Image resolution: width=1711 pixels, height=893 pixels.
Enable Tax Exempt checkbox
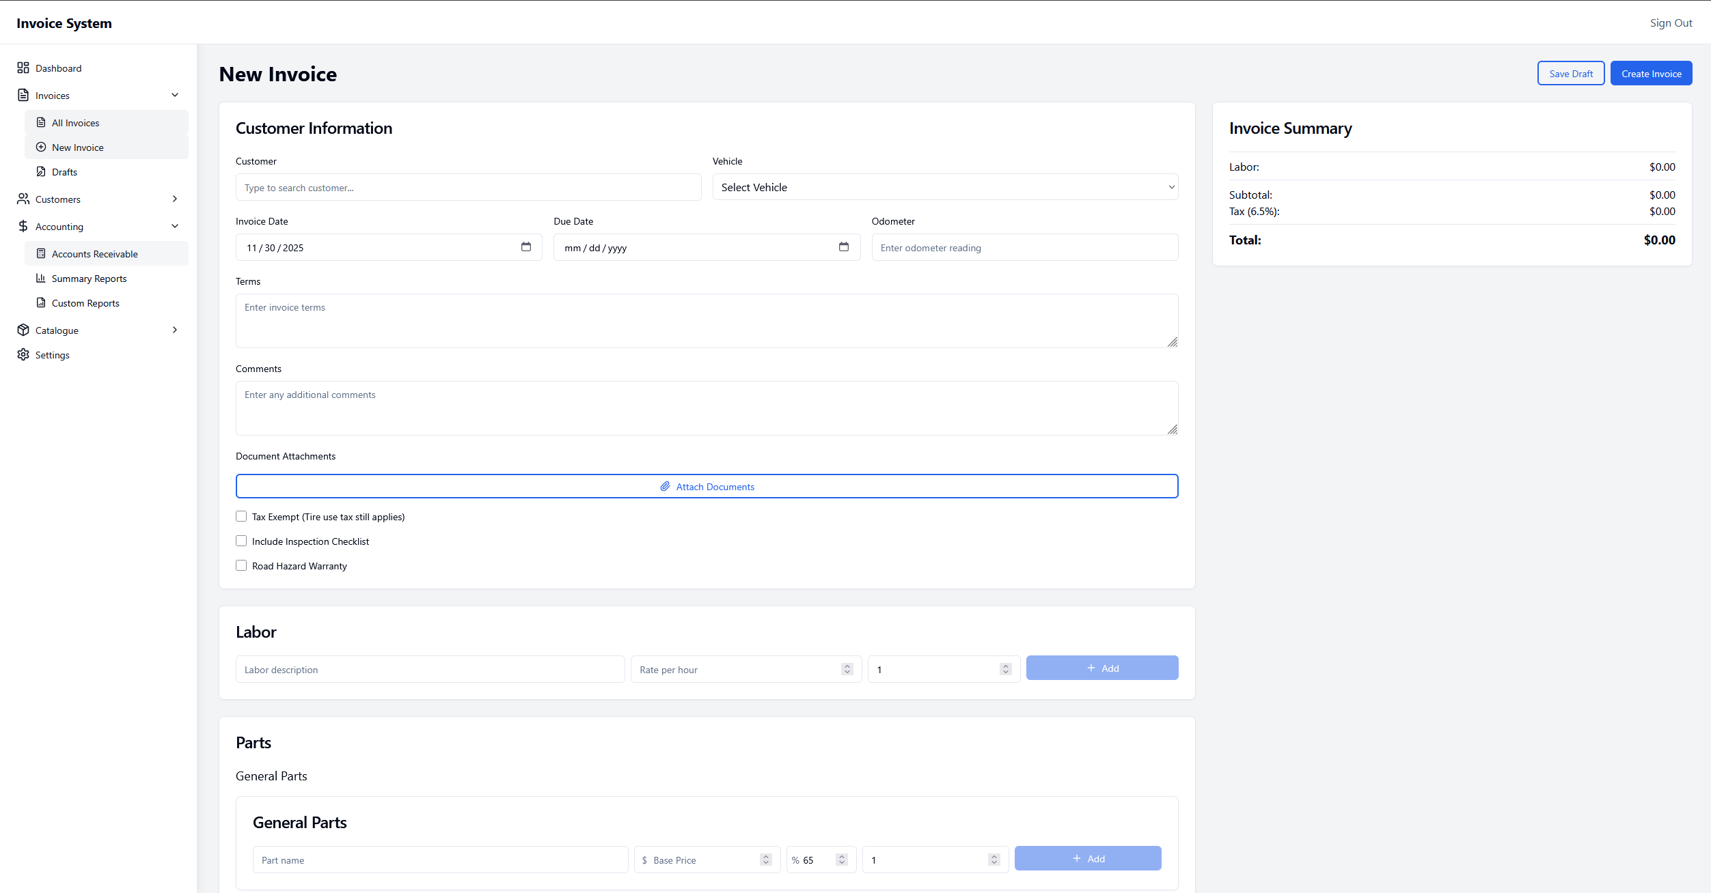coord(241,516)
